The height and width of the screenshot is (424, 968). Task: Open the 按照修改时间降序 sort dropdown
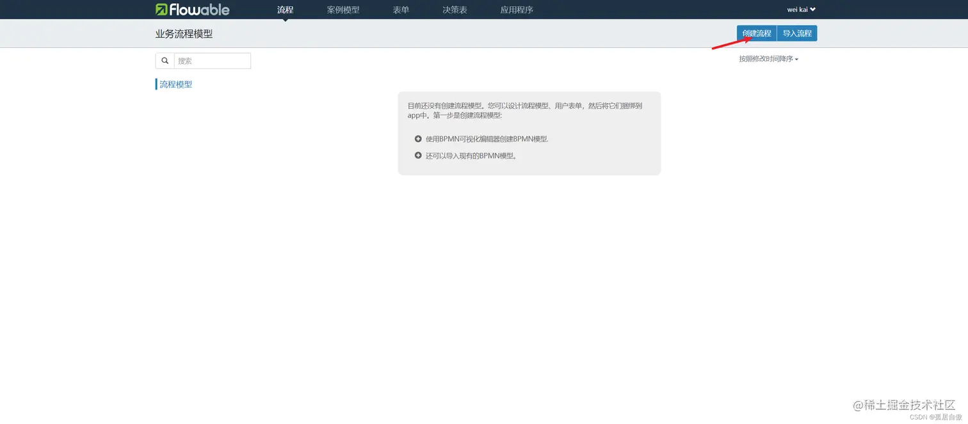point(768,59)
